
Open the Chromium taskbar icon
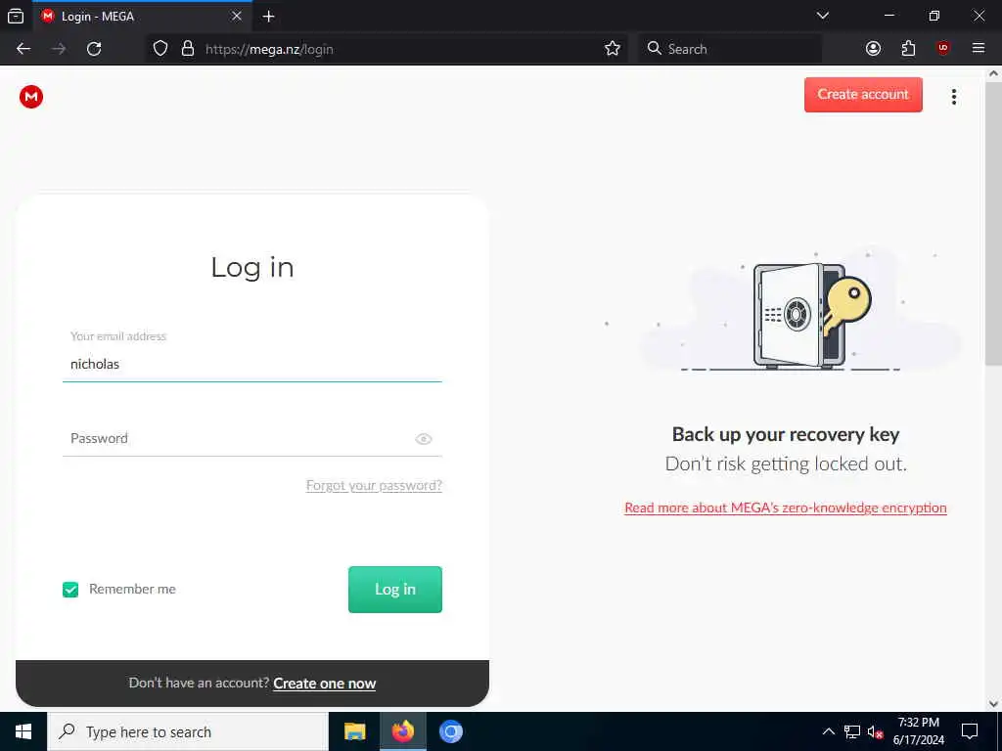(450, 731)
